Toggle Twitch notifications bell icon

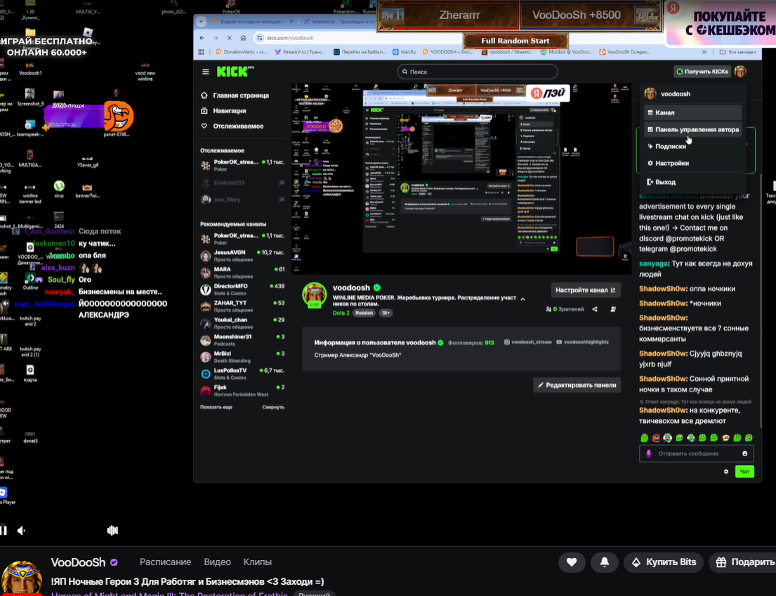coord(604,562)
